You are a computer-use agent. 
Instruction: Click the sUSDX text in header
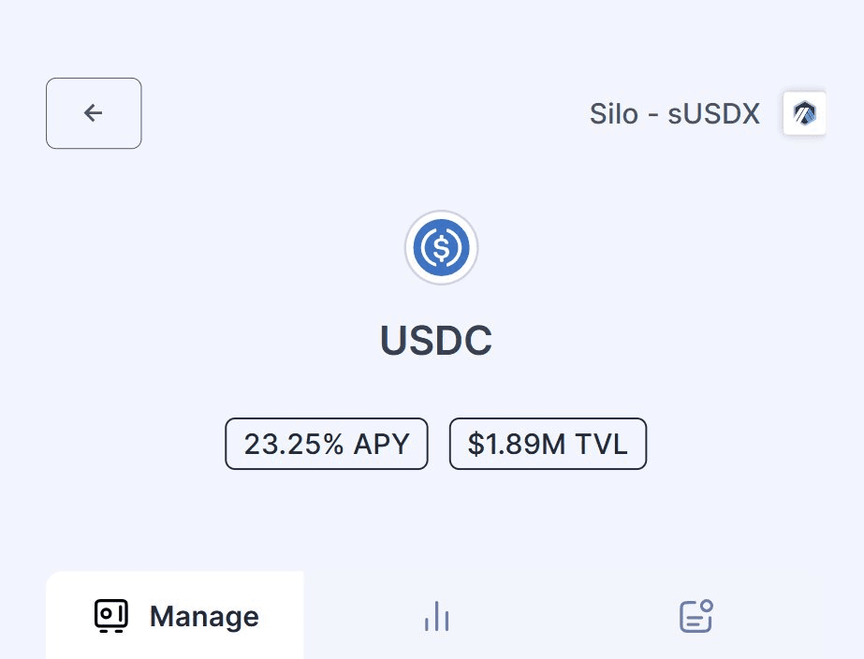click(x=713, y=114)
